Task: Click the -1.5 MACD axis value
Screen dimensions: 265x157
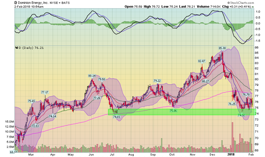Action: pyautogui.click(x=258, y=41)
